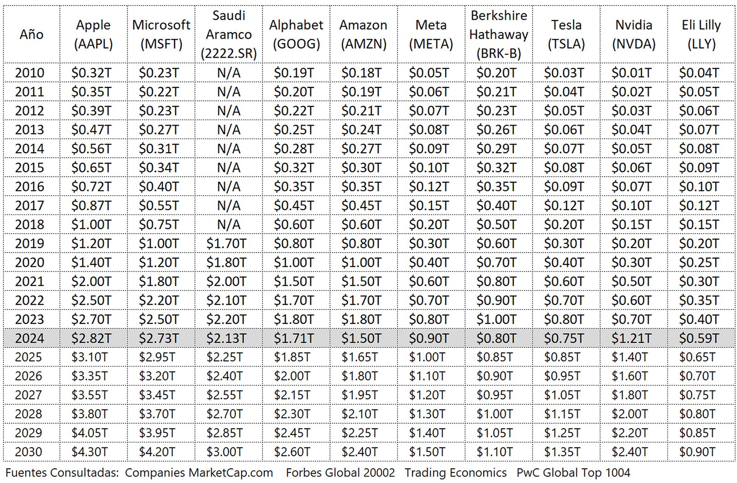Click the Eli Lilly (LLY) header
Image resolution: width=737 pixels, height=483 pixels.
click(x=701, y=34)
